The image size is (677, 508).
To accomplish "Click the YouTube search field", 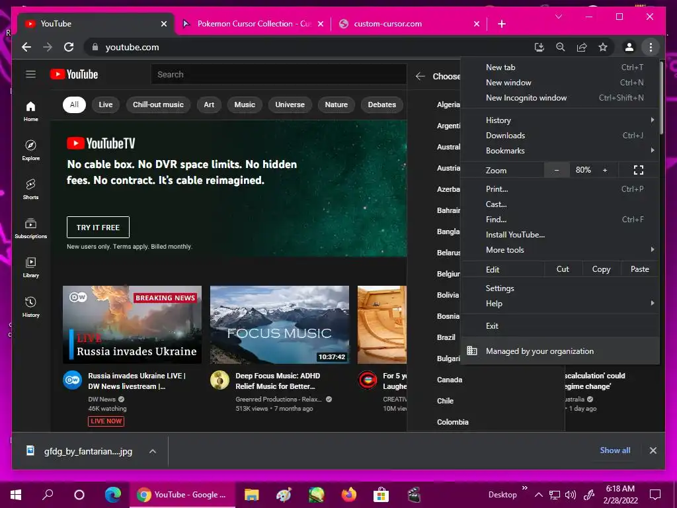I will (x=278, y=74).
